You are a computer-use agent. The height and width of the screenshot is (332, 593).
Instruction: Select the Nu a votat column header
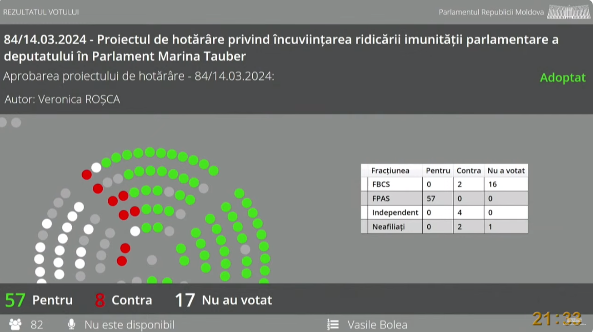(505, 170)
